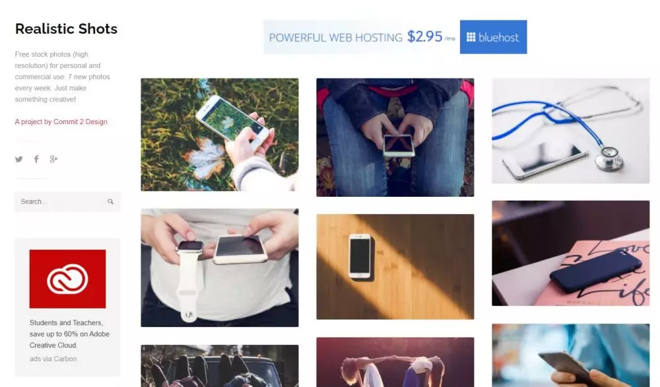Open the smartwatch and phone photo
The image size is (660, 387).
220,268
